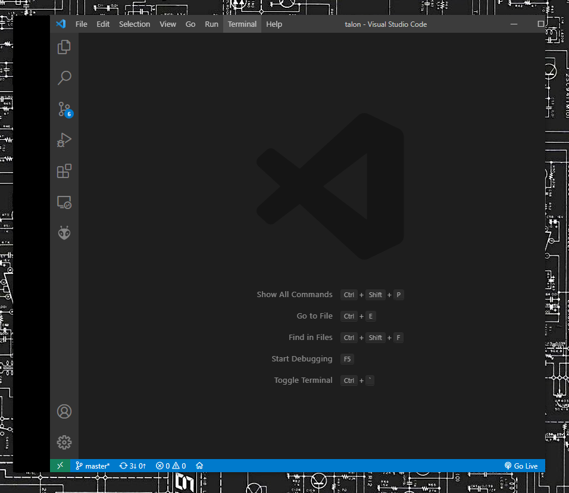
Task: Open the Explorer sidebar icon
Action: (x=64, y=46)
